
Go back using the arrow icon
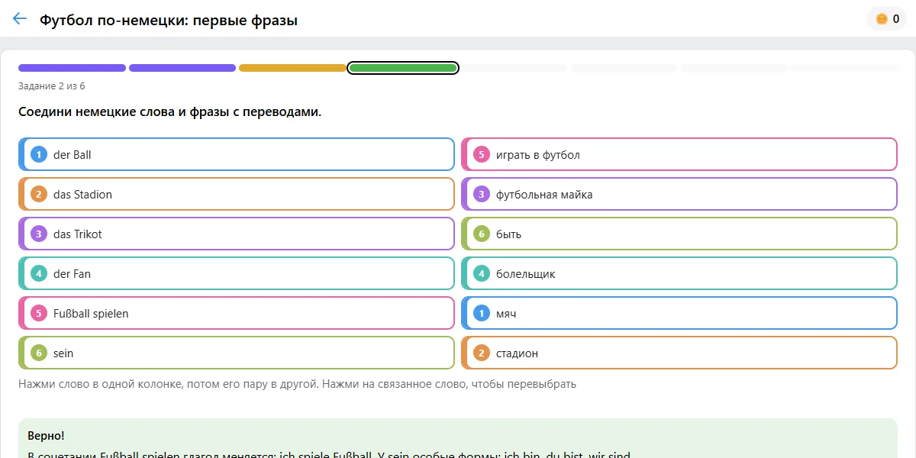pyautogui.click(x=20, y=19)
